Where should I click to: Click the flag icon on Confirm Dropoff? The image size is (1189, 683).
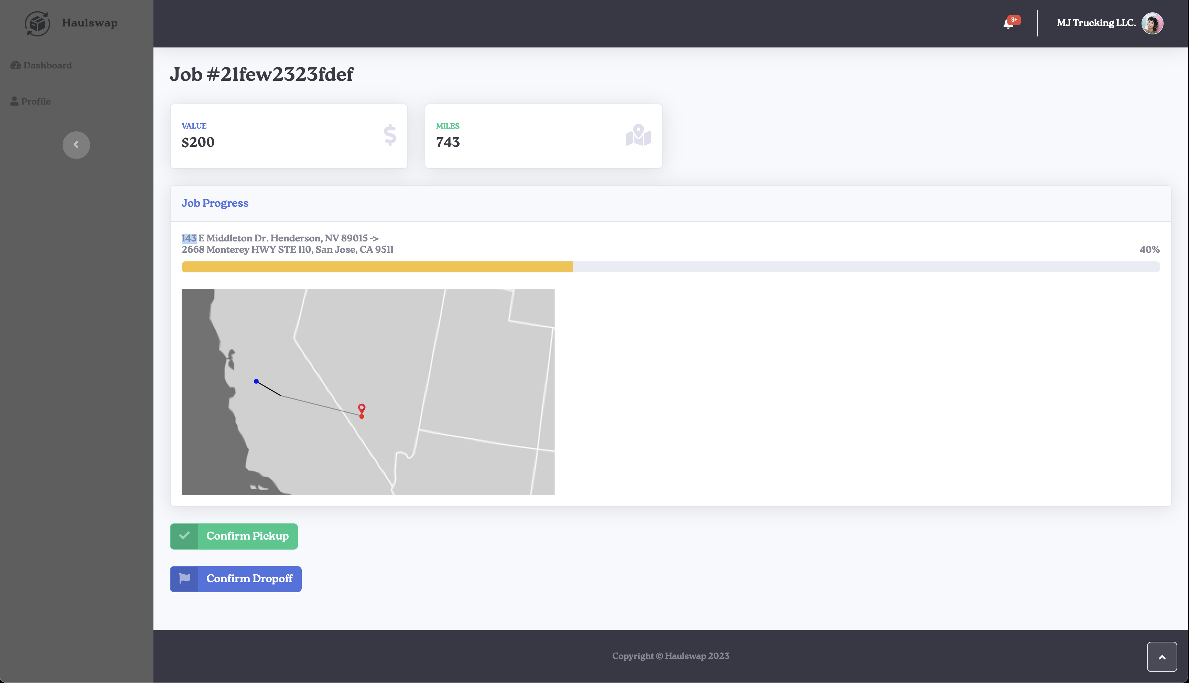[184, 578]
